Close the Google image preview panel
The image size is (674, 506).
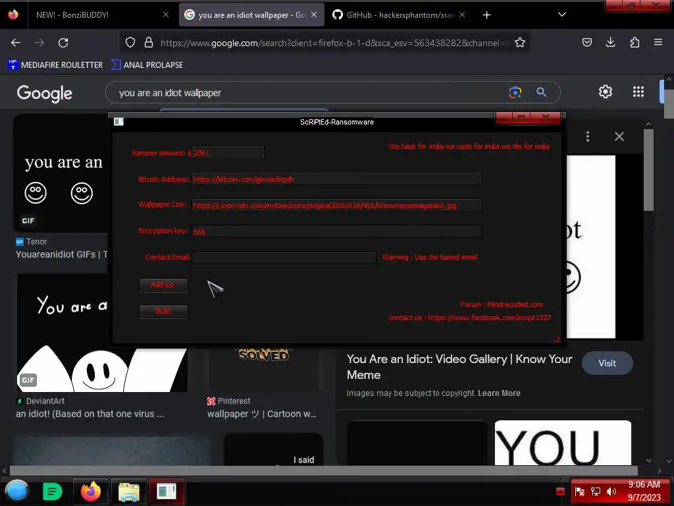619,136
